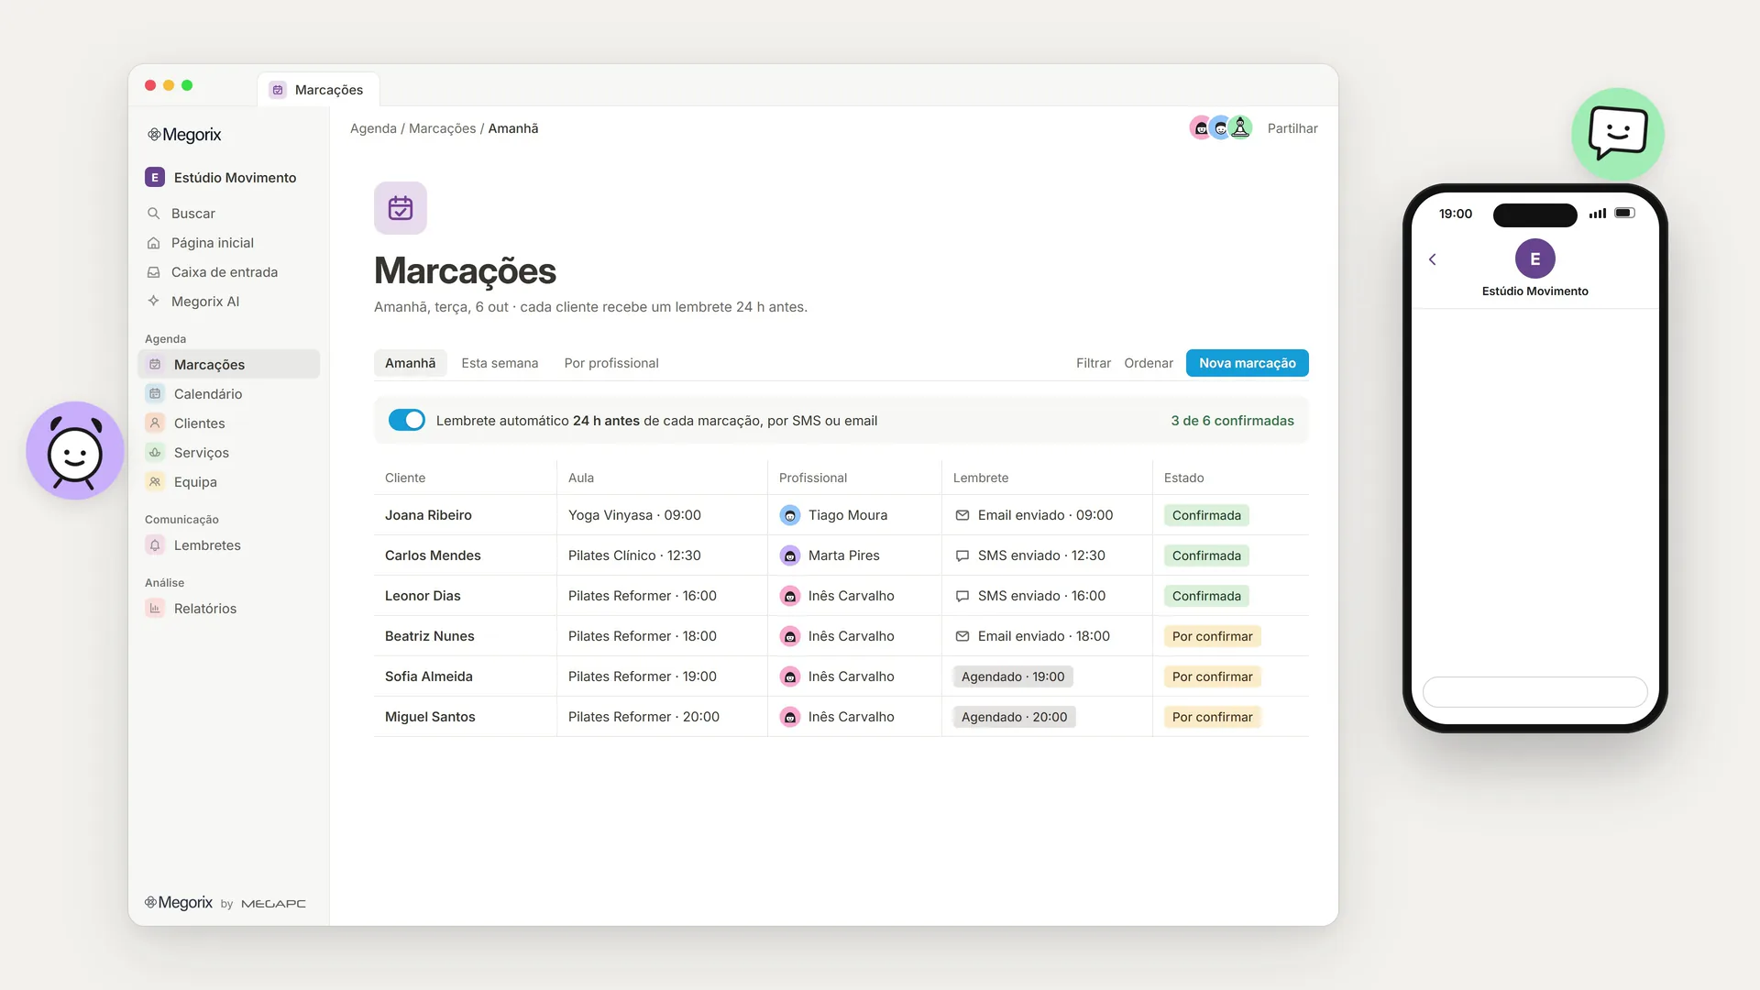Screen dimensions: 1760x990
Task: Tap the Estúdio Movimento avatar on the phone
Action: click(1535, 258)
